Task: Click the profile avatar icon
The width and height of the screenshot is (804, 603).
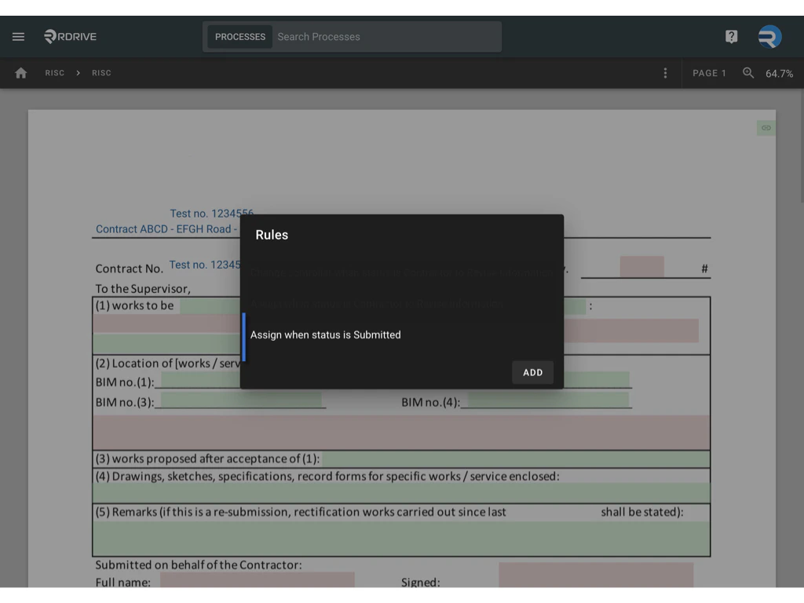Action: tap(769, 36)
